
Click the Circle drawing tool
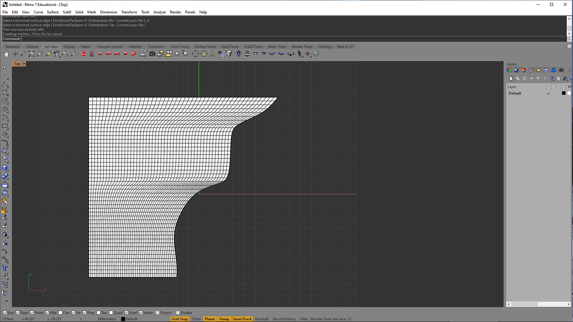5,101
